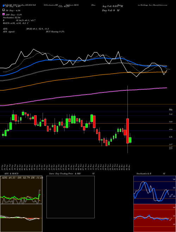Click the white 50 Day legend swatch

(x=4, y=10)
